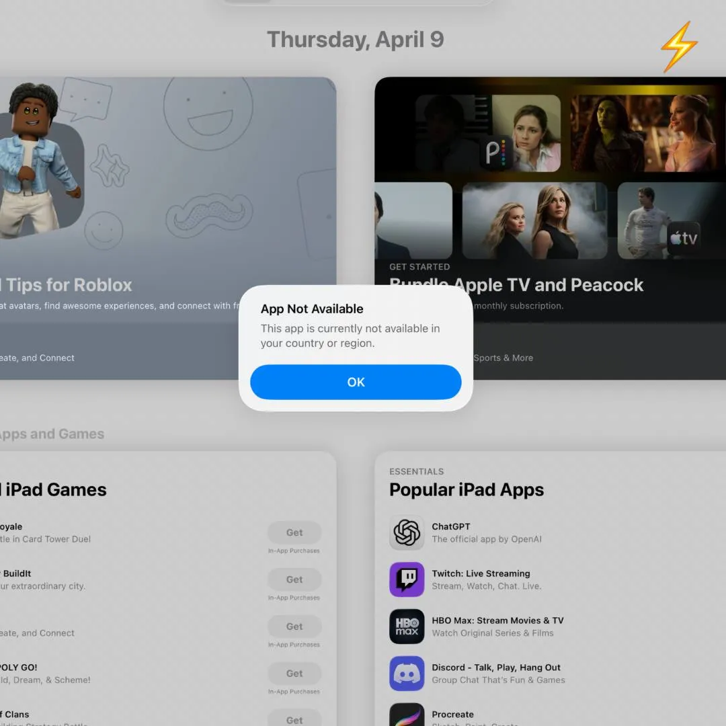Viewport: 726px width, 726px height.
Task: Select Twitch: Live Streaming title
Action: [x=481, y=573]
